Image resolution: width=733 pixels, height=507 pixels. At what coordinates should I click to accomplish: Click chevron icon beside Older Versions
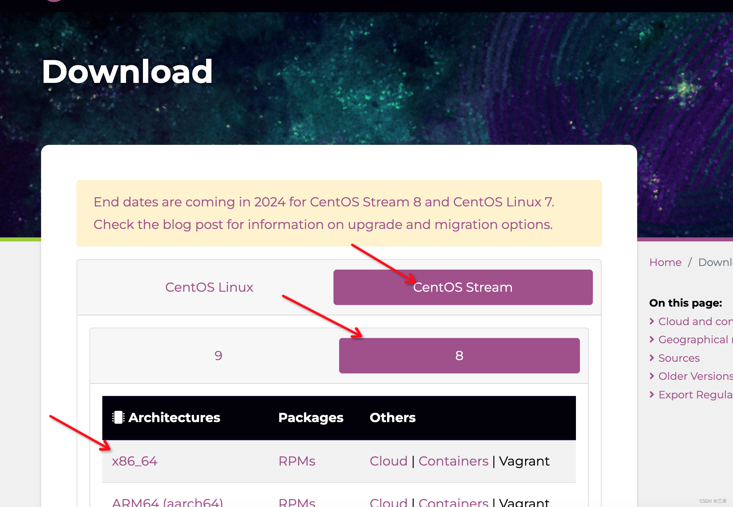tap(652, 376)
